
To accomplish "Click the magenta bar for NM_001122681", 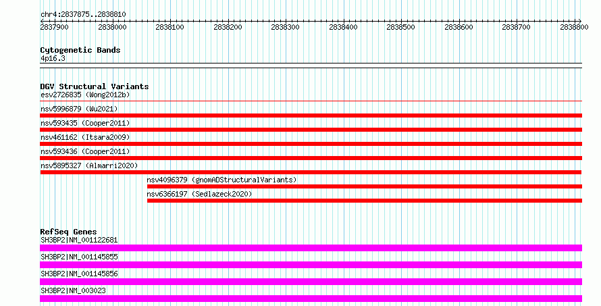I will click(311, 248).
